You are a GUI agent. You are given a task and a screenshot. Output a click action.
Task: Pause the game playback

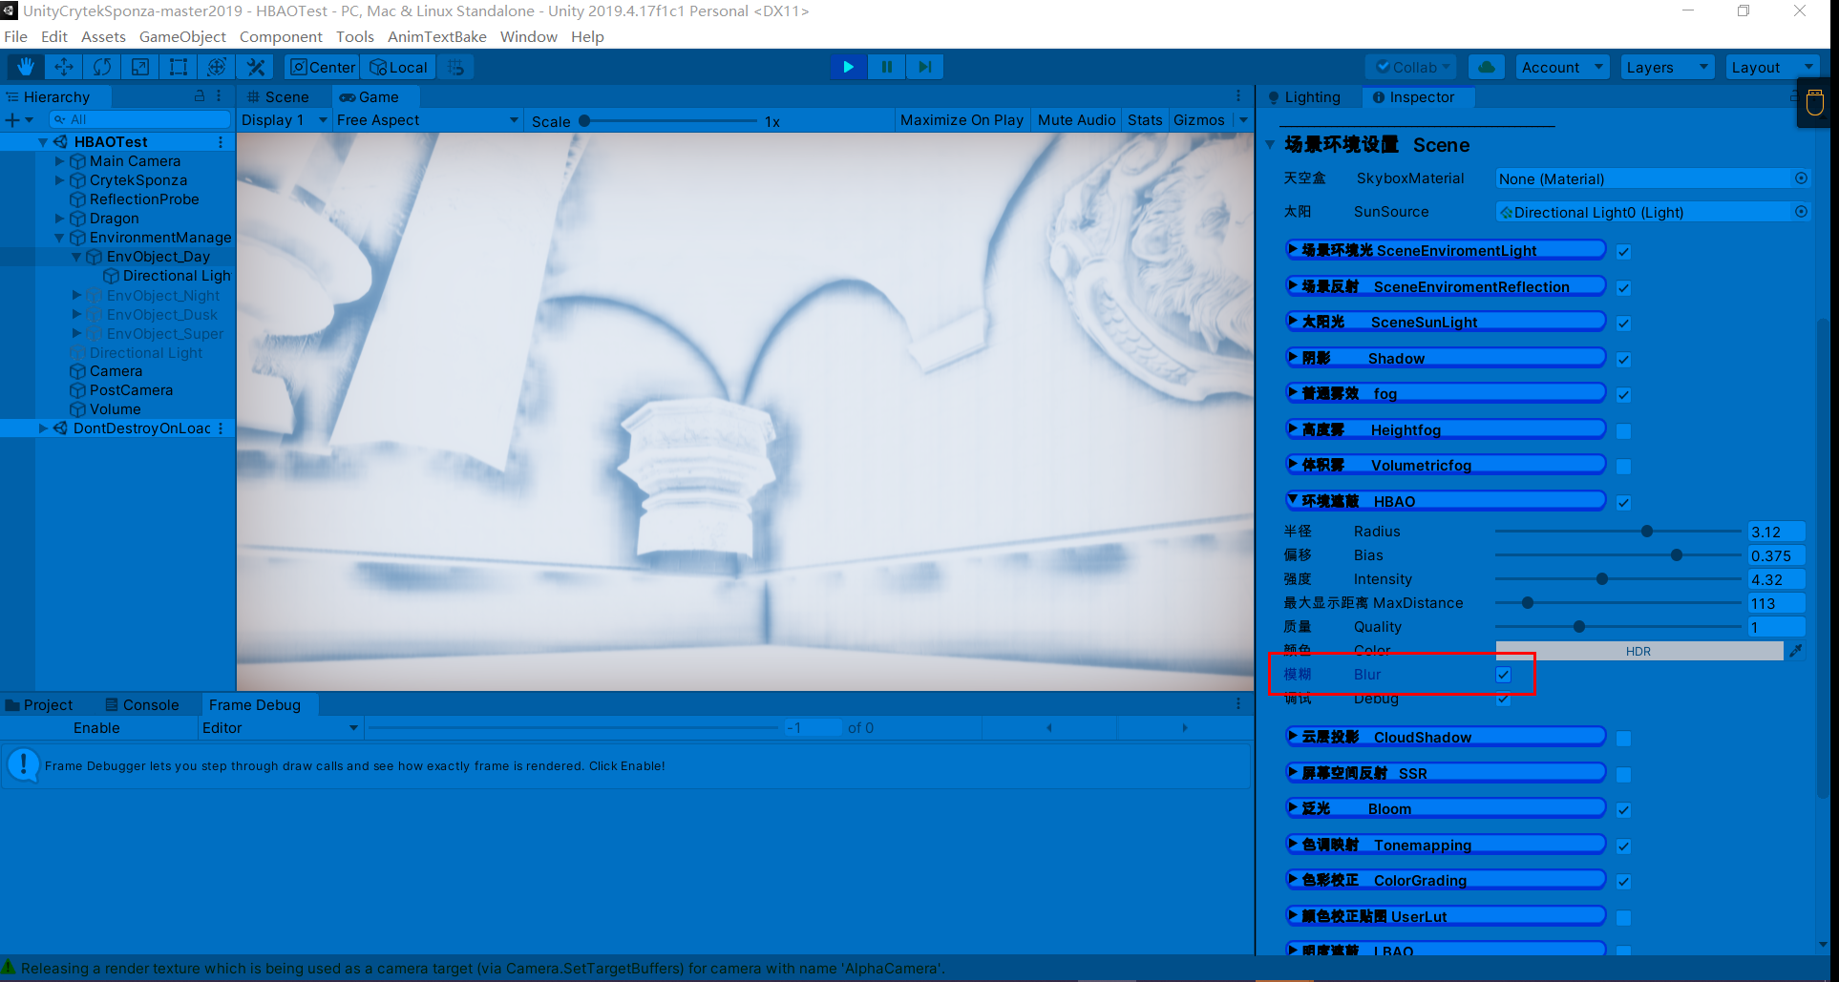tap(886, 67)
